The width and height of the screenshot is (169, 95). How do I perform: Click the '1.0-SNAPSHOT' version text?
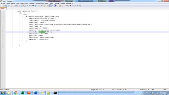[x=43, y=40]
